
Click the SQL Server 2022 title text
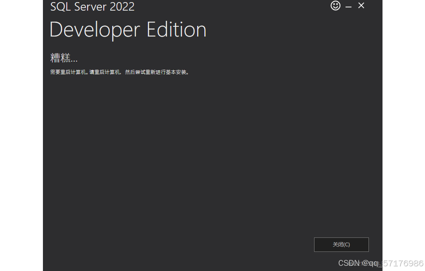(x=92, y=6)
